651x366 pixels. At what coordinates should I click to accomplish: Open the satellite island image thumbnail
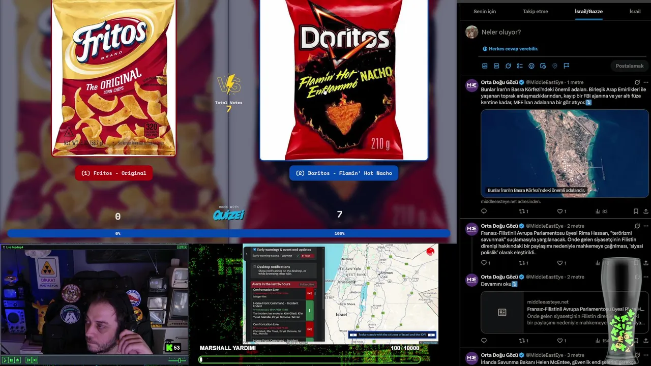click(565, 153)
